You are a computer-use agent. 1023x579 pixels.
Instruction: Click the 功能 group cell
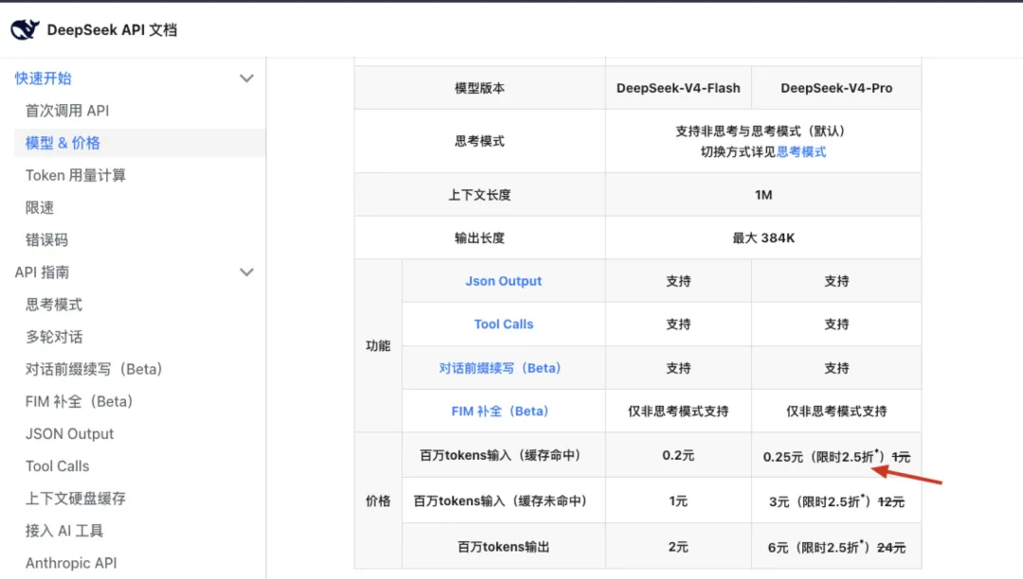[378, 346]
